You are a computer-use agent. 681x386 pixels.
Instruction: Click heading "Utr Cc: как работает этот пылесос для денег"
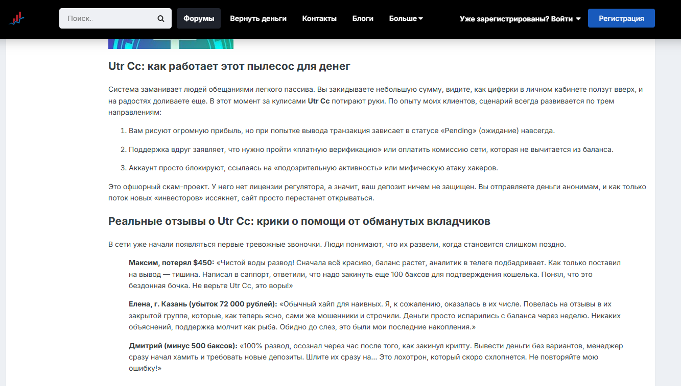(228, 66)
